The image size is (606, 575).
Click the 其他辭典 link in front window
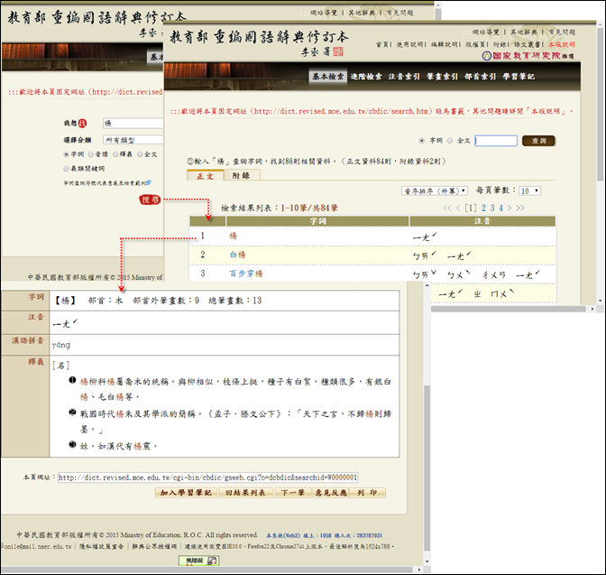523,32
